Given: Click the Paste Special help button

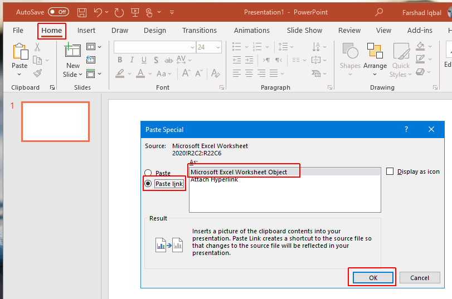Looking at the screenshot, I should tap(406, 129).
